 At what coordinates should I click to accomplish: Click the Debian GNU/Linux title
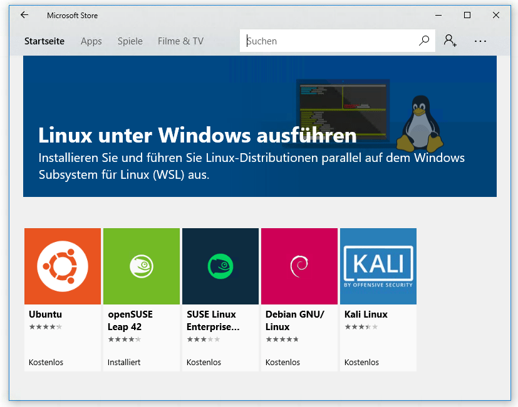[x=295, y=321]
